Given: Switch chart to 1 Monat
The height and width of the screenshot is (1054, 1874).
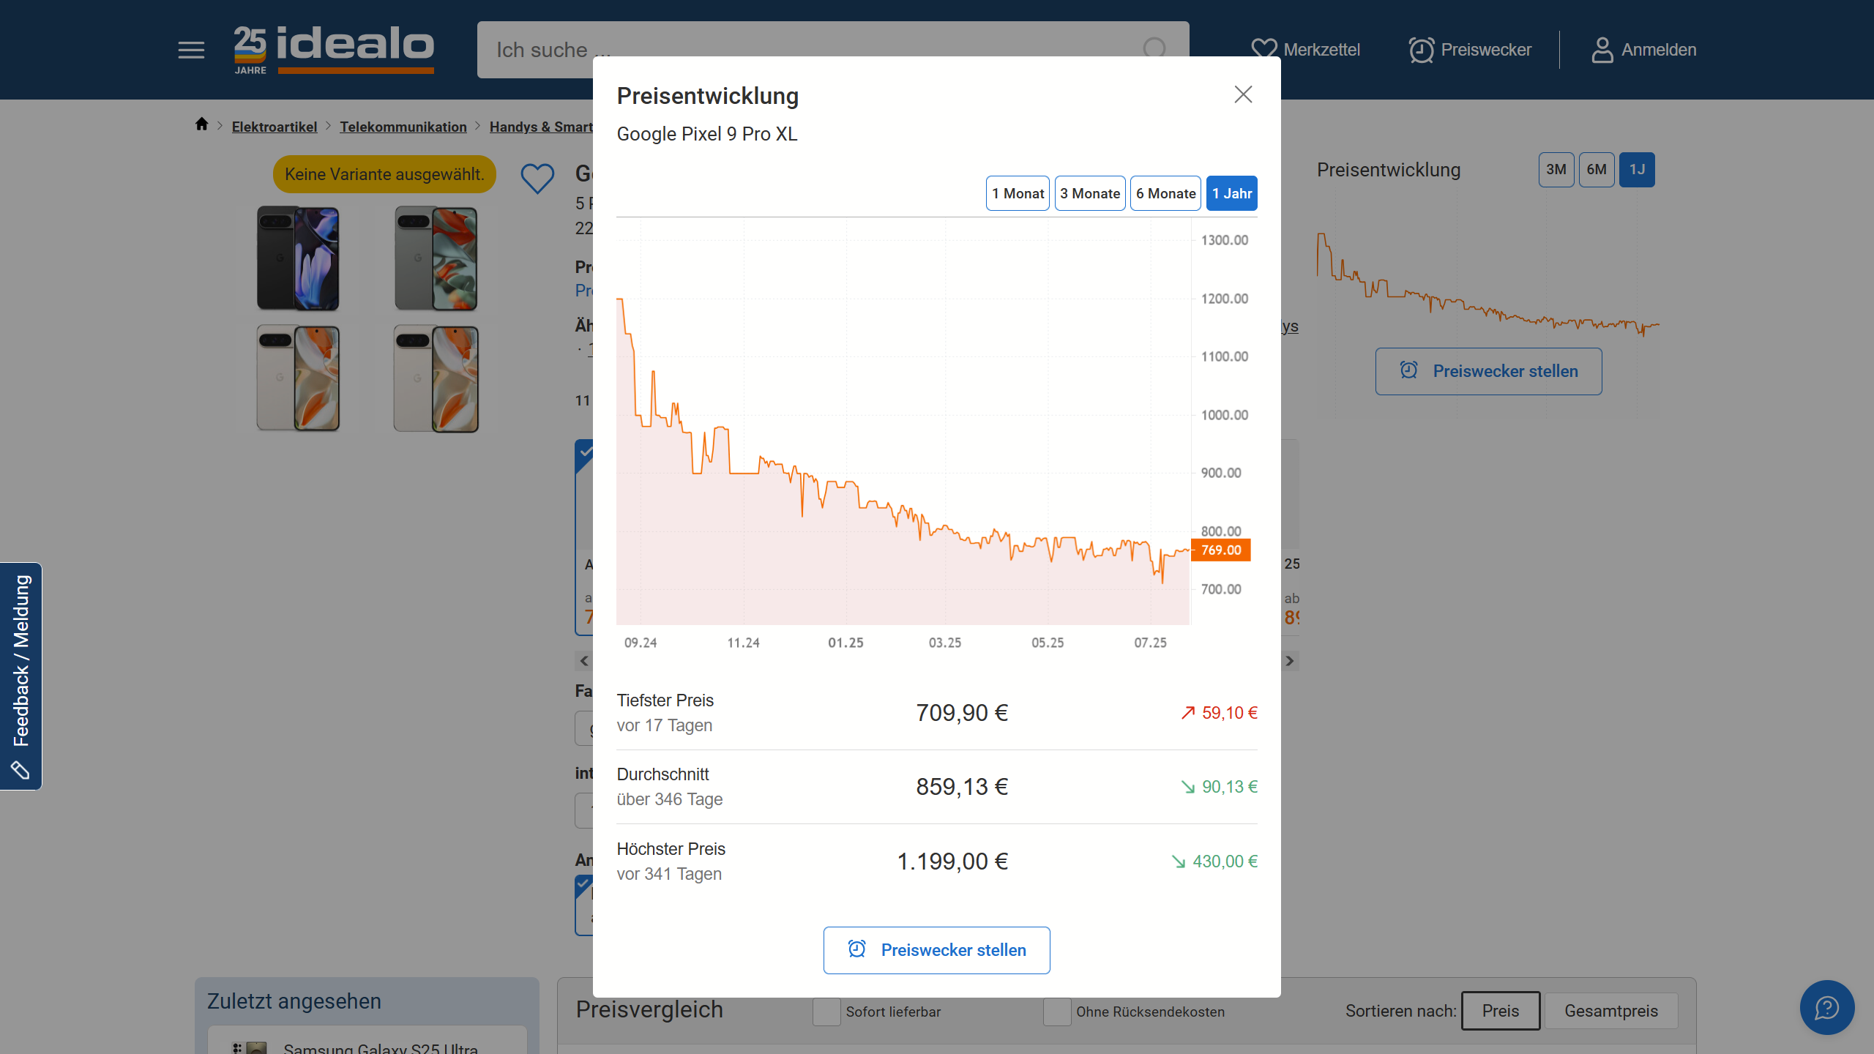Looking at the screenshot, I should 1018,193.
